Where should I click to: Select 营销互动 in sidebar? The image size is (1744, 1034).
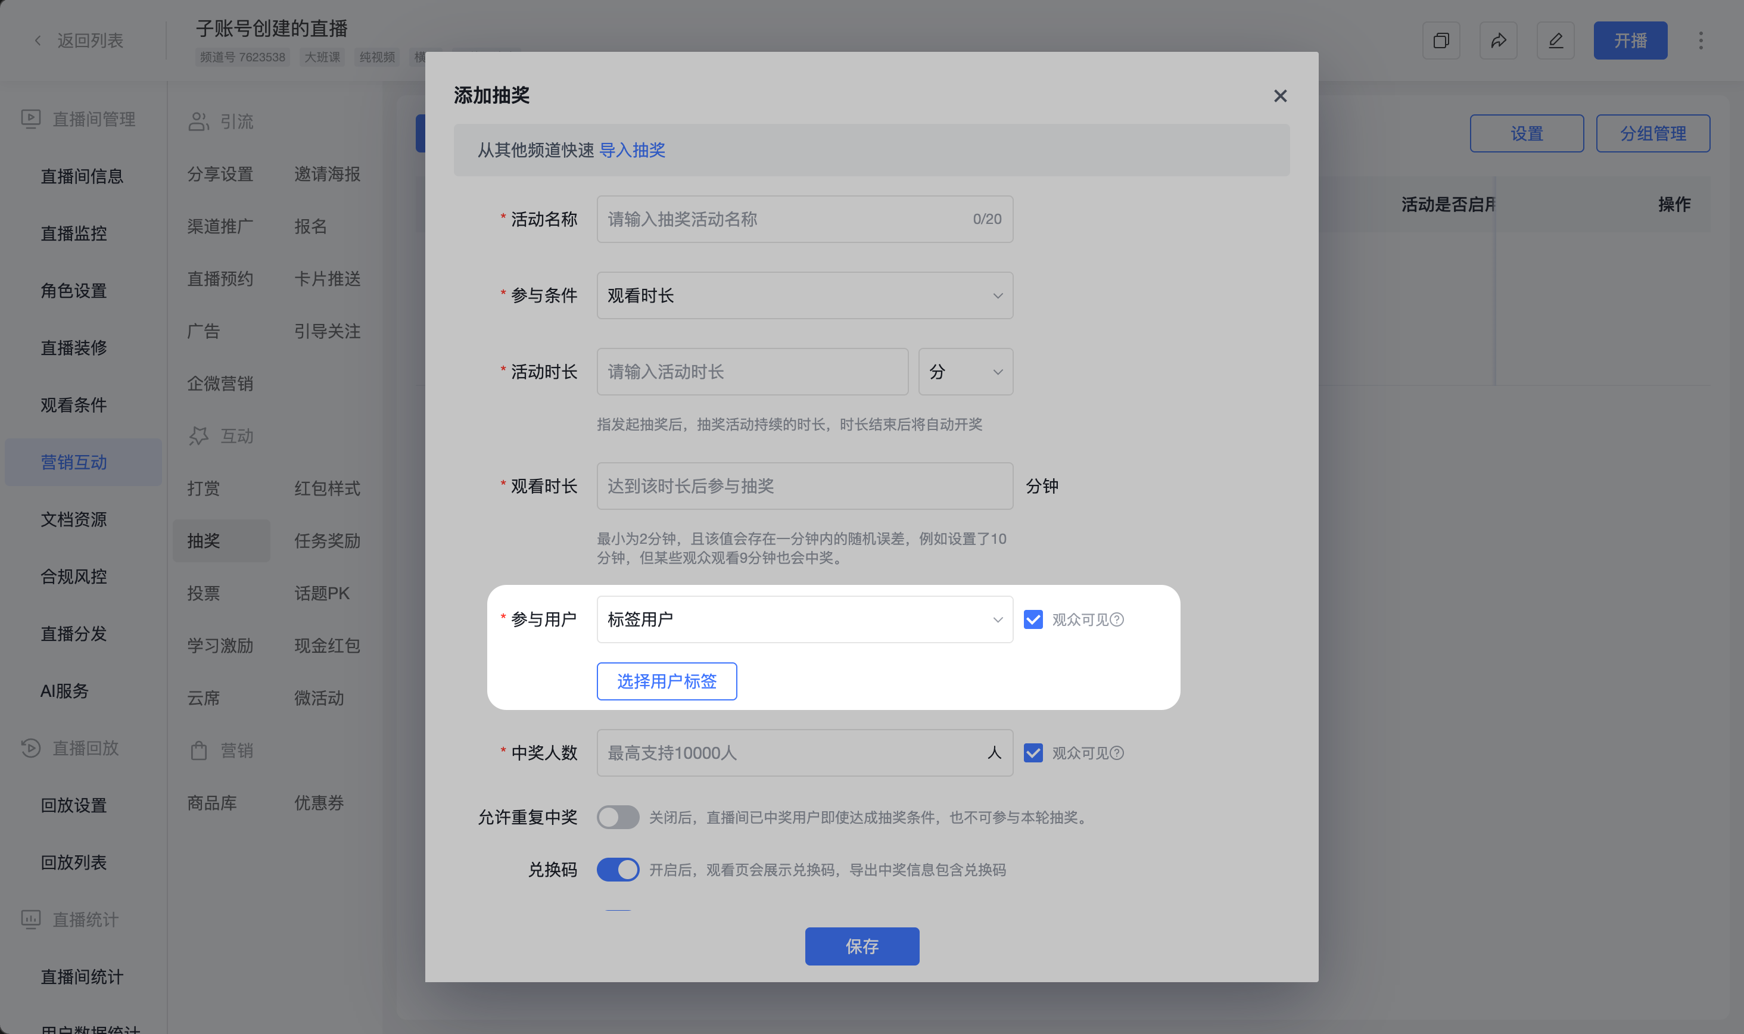[83, 462]
